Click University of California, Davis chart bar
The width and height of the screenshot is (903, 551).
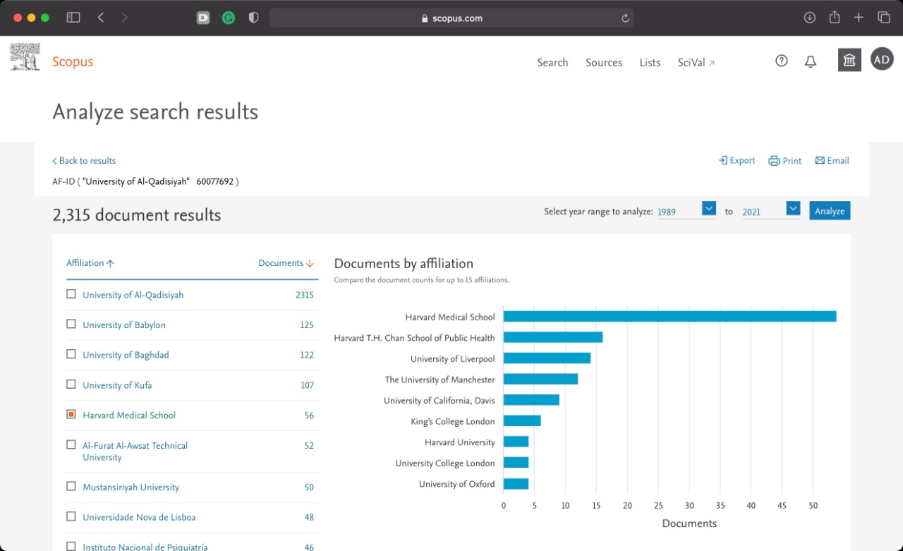(x=531, y=400)
